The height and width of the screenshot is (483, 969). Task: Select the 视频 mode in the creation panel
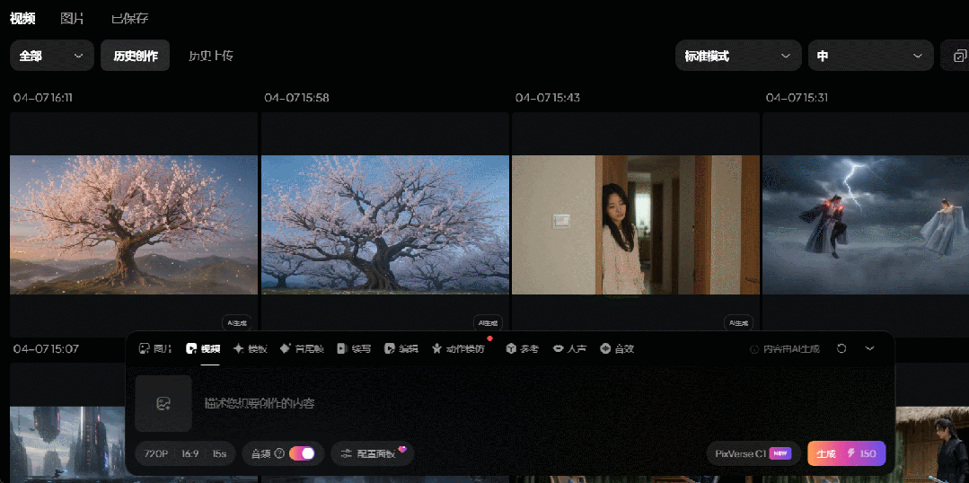tap(203, 349)
